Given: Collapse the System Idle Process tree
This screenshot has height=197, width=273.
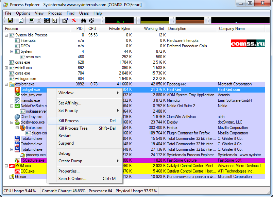Looking at the screenshot, I should tap(6, 35).
